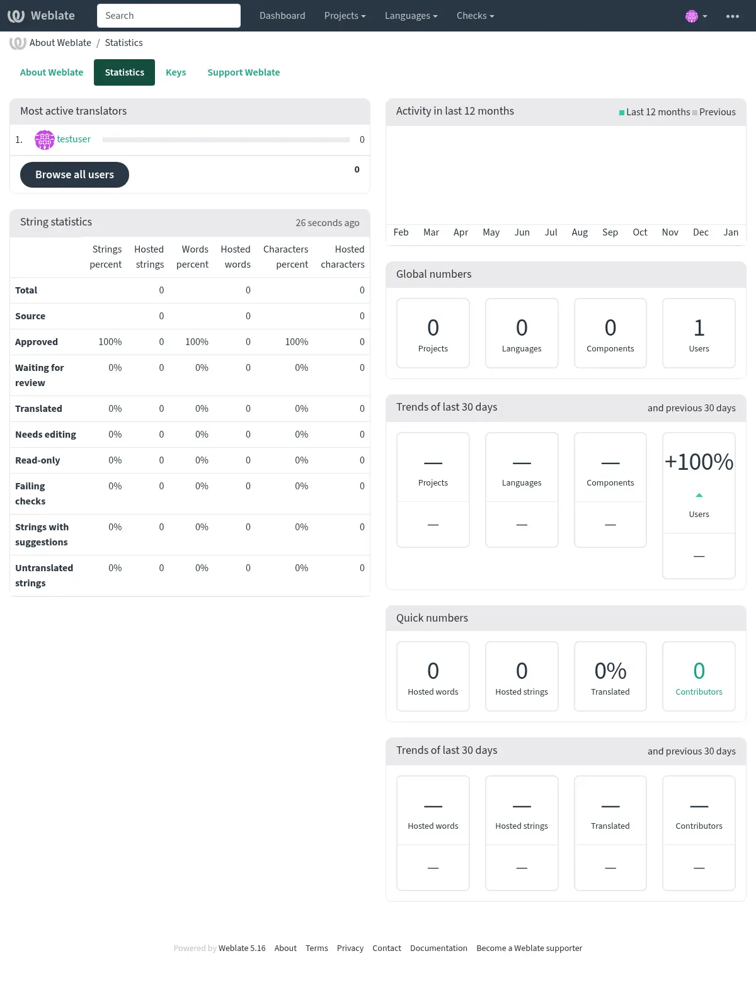This screenshot has width=756, height=985.
Task: Expand the Projects dropdown menu
Action: [345, 16]
